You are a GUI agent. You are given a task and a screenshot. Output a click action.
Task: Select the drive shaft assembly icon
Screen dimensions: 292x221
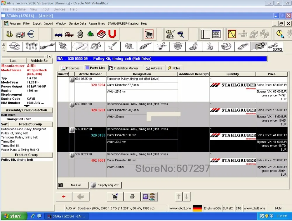pyautogui.click(x=47, y=46)
